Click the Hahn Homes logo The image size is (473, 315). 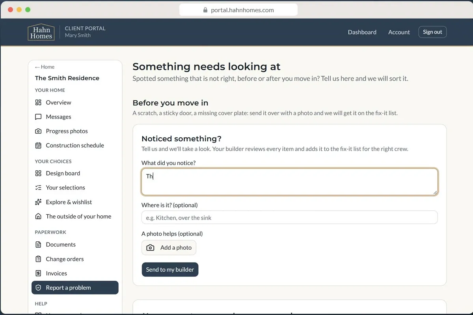pyautogui.click(x=41, y=32)
